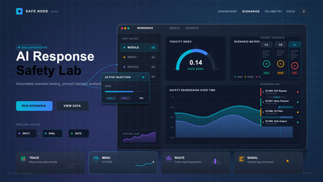
Task: Click the Safety Regression Over Time heading
Action: pyautogui.click(x=192, y=90)
